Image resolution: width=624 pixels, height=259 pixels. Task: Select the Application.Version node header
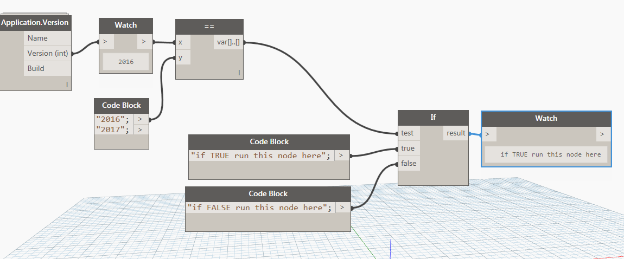(x=35, y=23)
